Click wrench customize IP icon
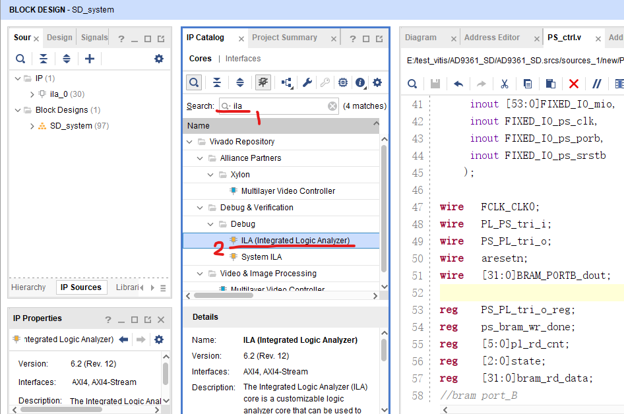The width and height of the screenshot is (624, 414). click(x=307, y=82)
